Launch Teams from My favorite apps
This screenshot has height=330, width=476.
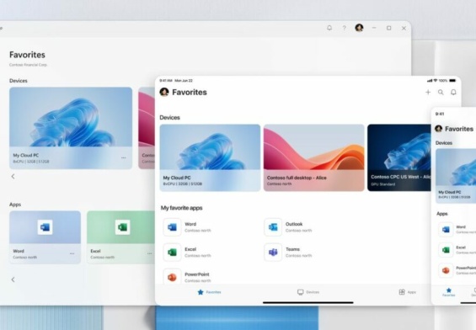288,253
